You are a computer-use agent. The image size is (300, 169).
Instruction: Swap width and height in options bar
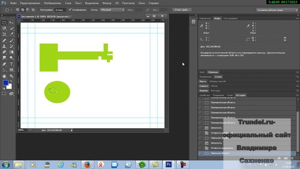[x=148, y=10]
